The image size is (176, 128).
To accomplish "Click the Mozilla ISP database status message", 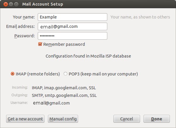I will coord(88,56).
